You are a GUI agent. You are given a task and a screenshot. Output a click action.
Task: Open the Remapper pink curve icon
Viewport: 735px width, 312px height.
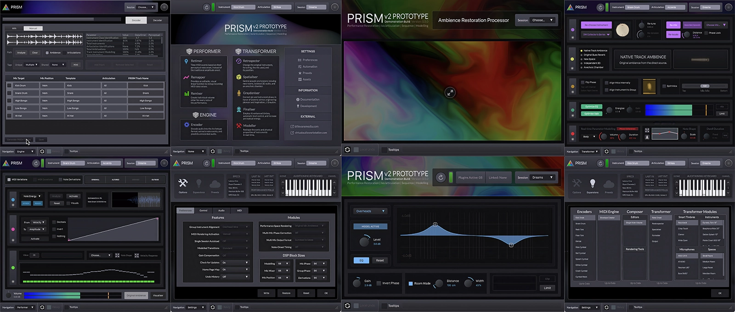(x=186, y=77)
